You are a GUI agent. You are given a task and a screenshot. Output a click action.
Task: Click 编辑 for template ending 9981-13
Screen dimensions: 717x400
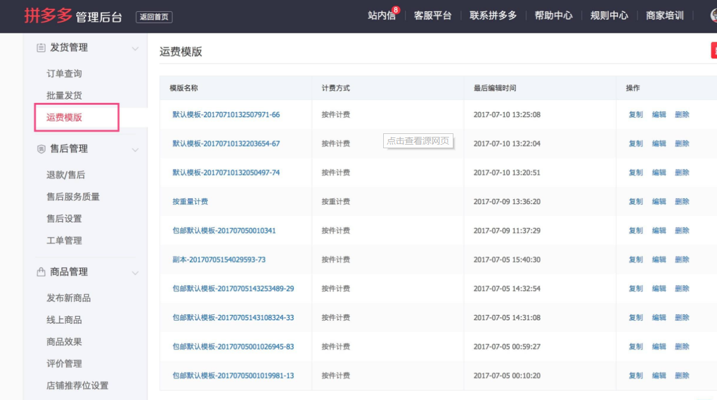(x=659, y=376)
